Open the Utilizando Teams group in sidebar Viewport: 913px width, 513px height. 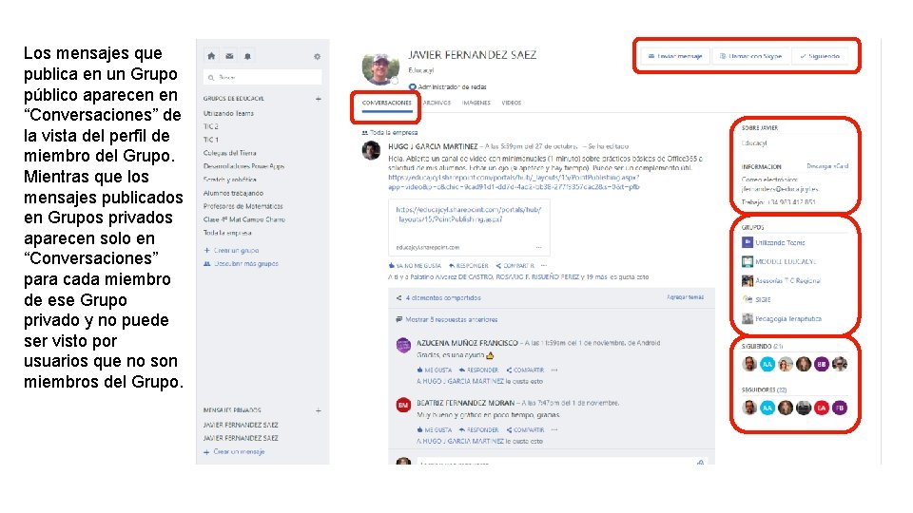228,113
